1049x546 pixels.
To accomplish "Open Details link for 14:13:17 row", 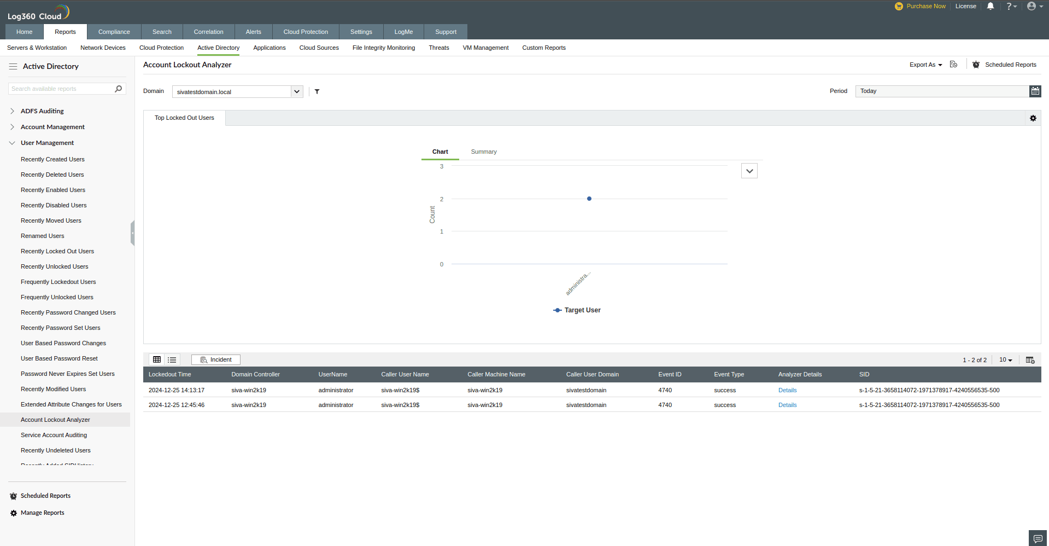I will (x=787, y=390).
